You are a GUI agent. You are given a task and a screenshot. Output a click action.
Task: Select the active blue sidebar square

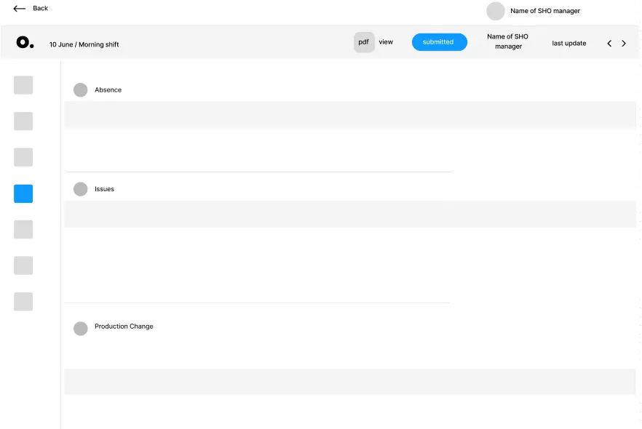(x=23, y=193)
